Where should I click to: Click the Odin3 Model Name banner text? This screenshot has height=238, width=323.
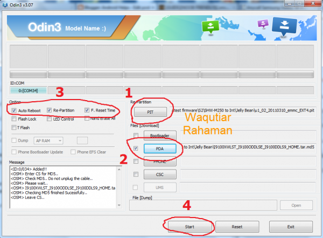[67, 27]
